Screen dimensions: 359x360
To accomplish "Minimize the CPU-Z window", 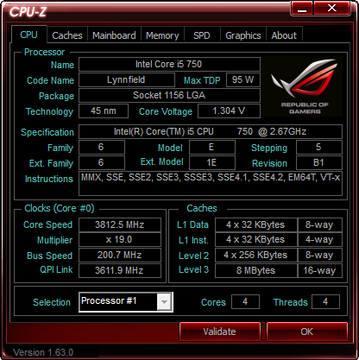I will tap(302, 8).
